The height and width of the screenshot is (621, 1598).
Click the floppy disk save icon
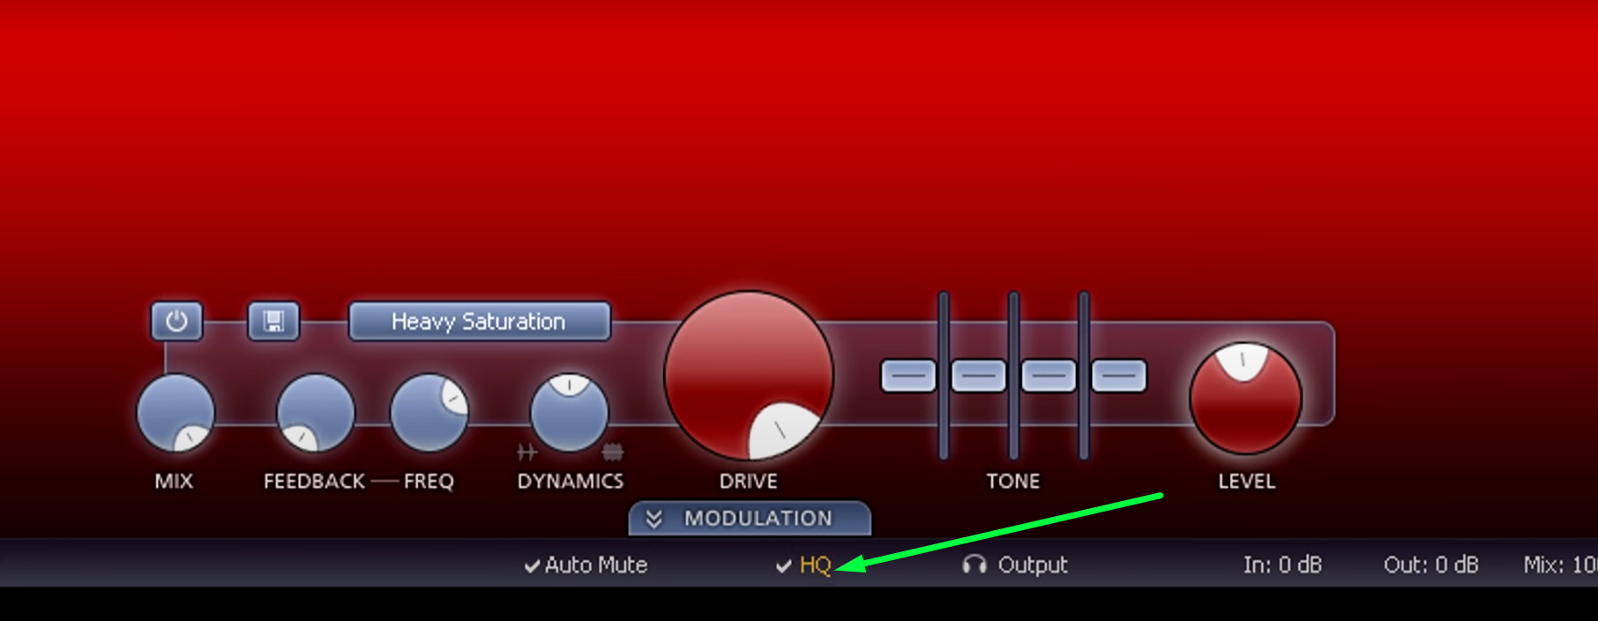coord(273,321)
